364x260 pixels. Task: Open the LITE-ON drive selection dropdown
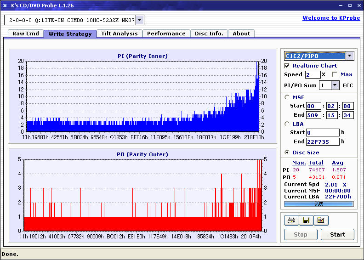tap(140, 20)
